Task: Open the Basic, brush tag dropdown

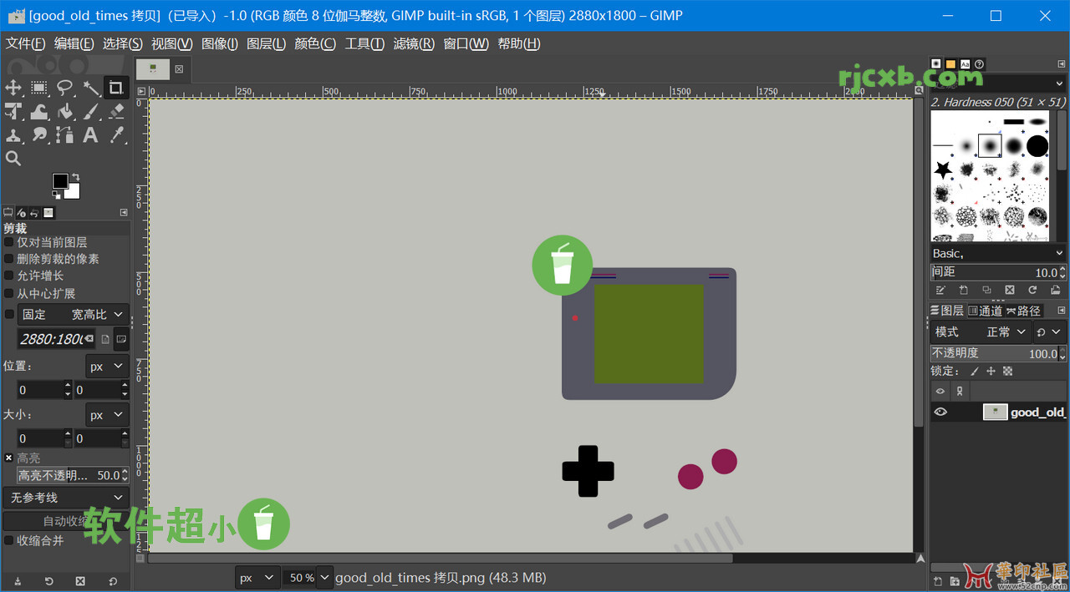Action: click(x=998, y=253)
